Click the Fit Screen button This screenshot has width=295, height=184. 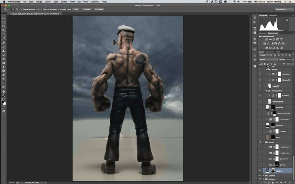click(x=86, y=10)
